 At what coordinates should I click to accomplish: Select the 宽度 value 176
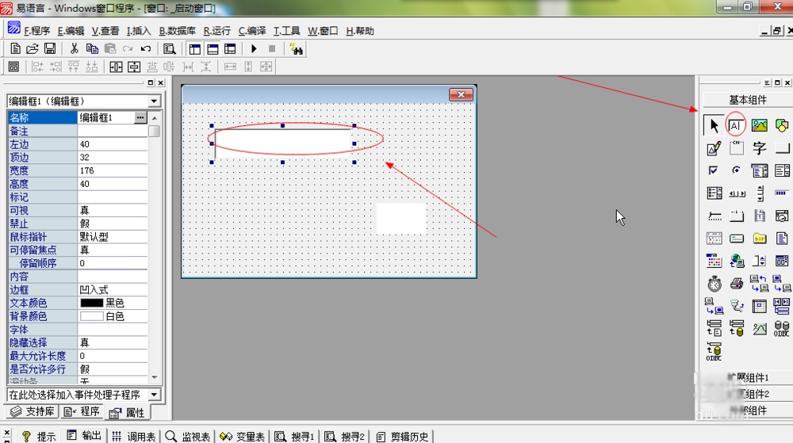pos(113,170)
